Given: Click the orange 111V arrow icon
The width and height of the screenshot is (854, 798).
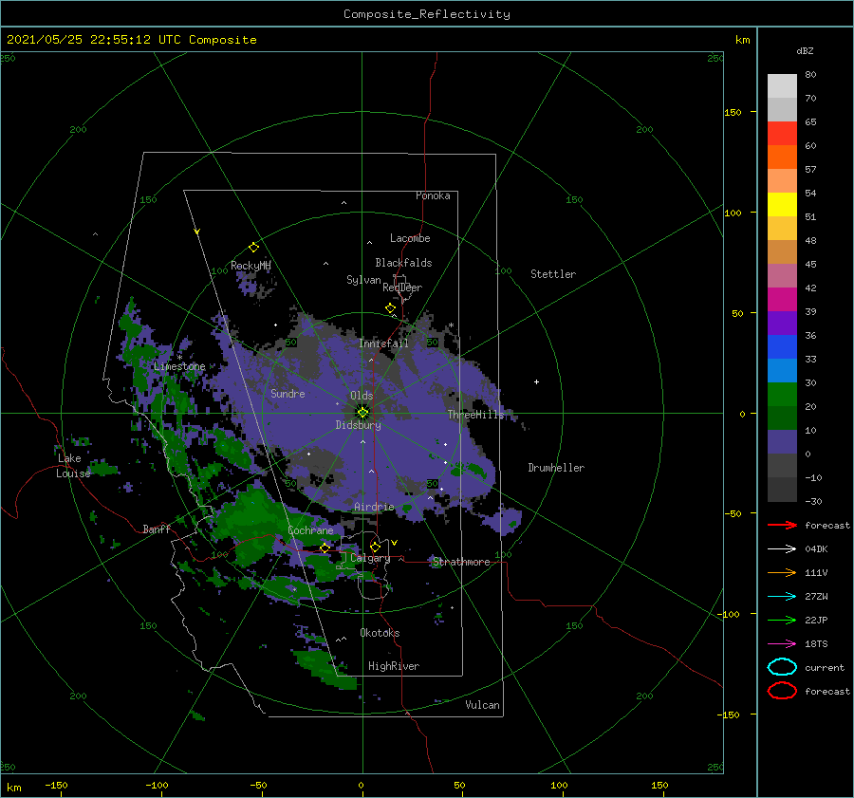Looking at the screenshot, I should (x=782, y=572).
